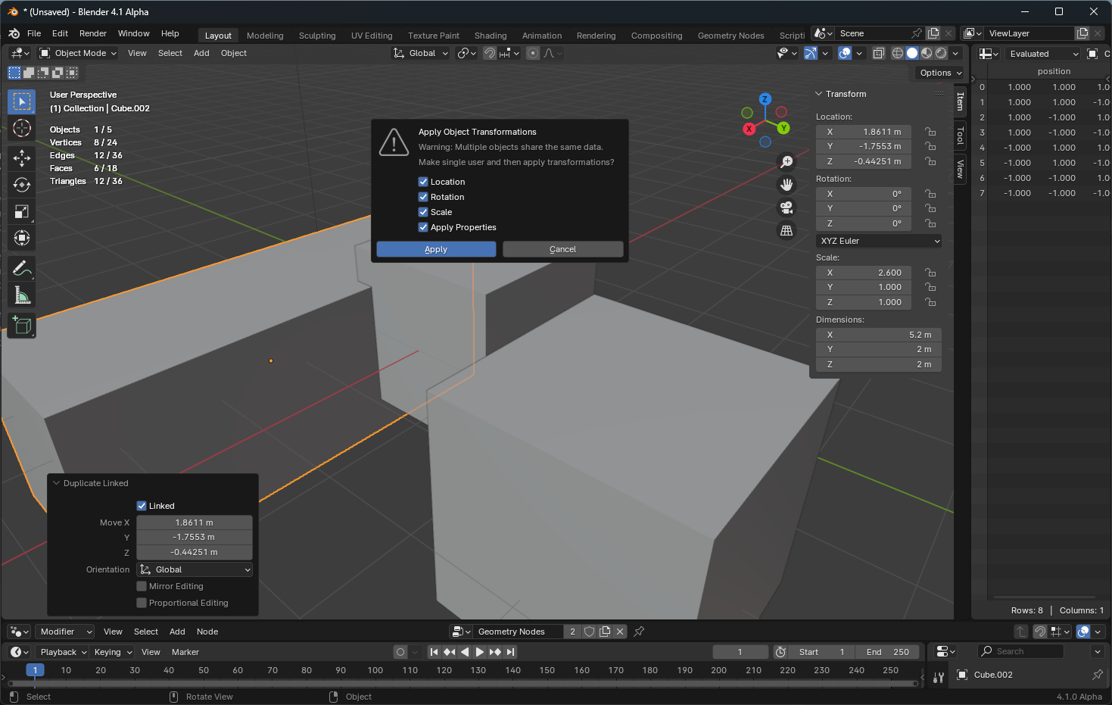Toggle the Geometry Nodes fake user shield
Image resolution: width=1112 pixels, height=705 pixels.
coord(590,632)
